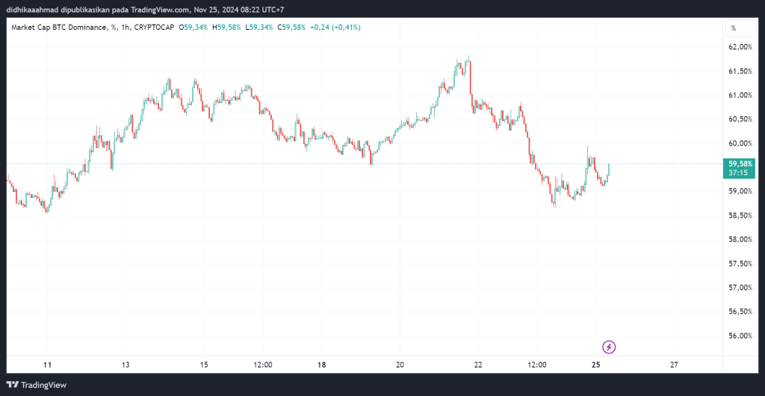
Task: Click the open value O59,34%
Action: point(193,28)
